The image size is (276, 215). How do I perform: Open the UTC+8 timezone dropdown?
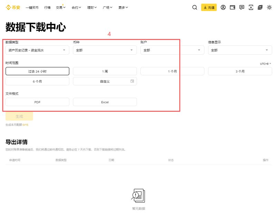pyautogui.click(x=266, y=63)
